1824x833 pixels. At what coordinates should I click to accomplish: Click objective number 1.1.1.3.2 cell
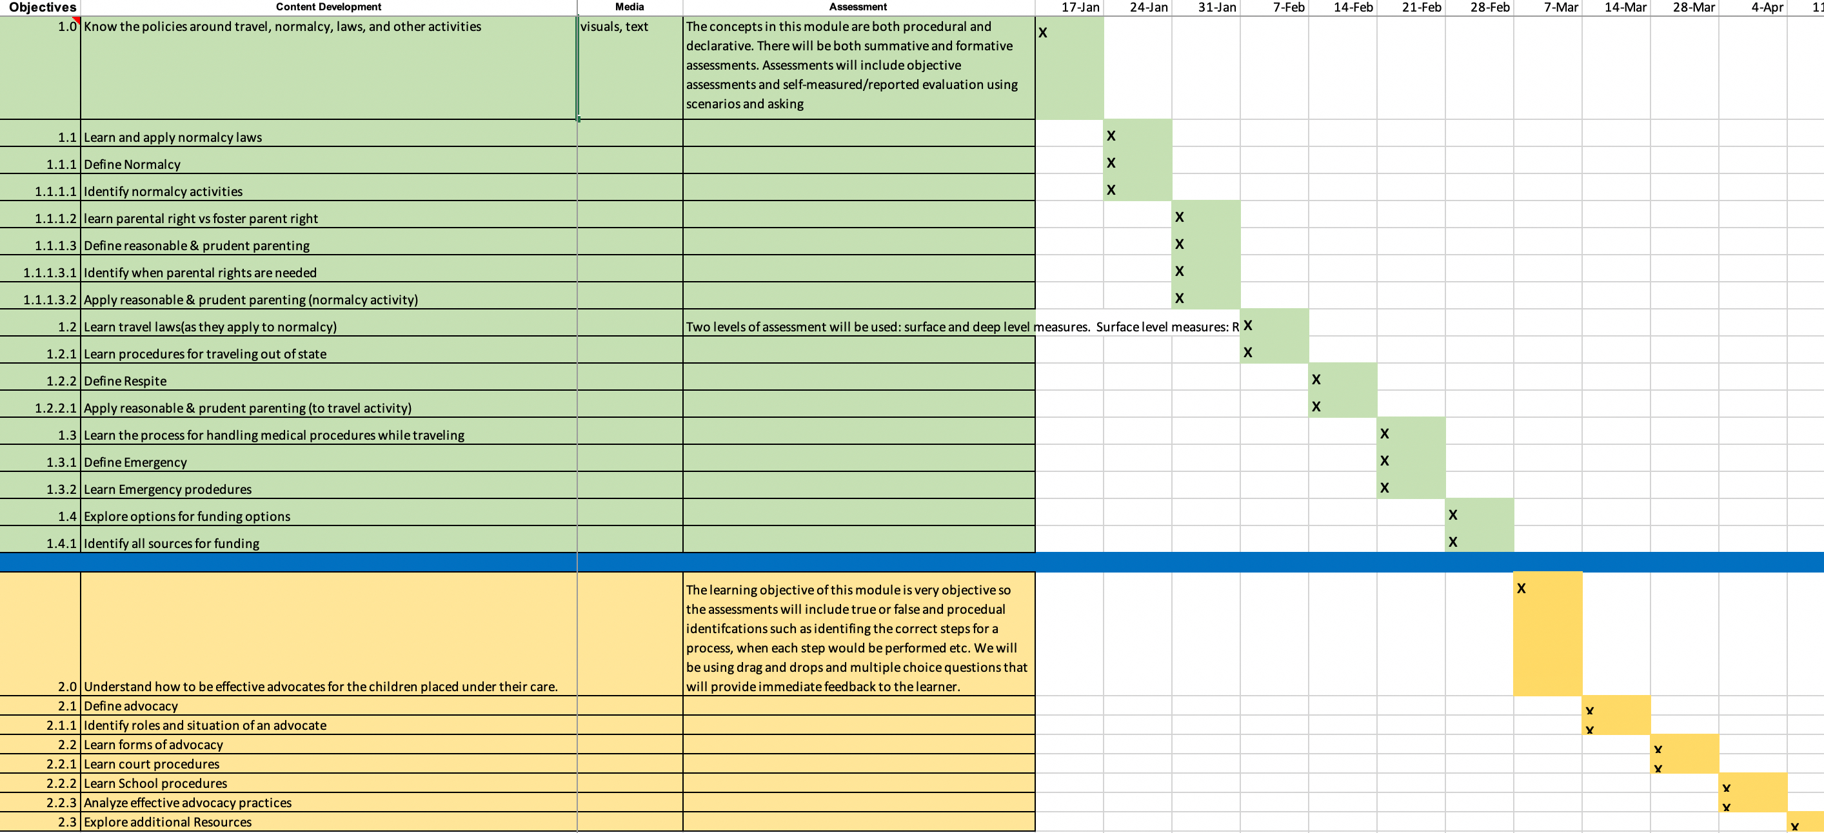click(41, 299)
